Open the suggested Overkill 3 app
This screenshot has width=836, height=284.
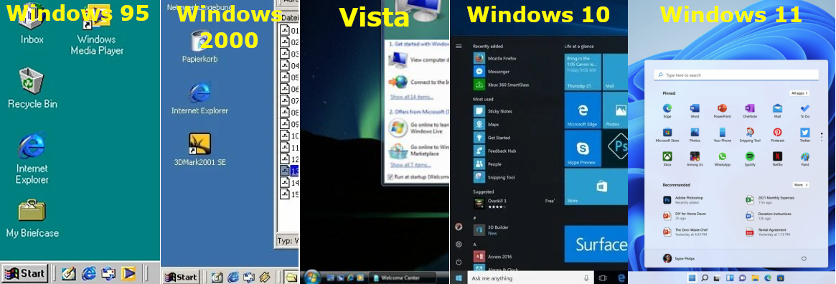[x=513, y=204]
